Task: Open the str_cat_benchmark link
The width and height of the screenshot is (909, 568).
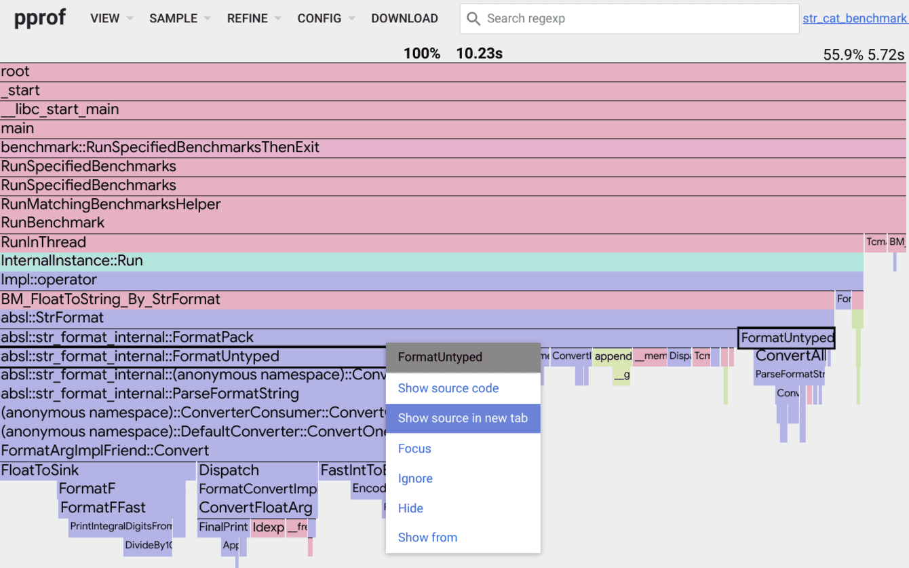Action: [x=854, y=18]
